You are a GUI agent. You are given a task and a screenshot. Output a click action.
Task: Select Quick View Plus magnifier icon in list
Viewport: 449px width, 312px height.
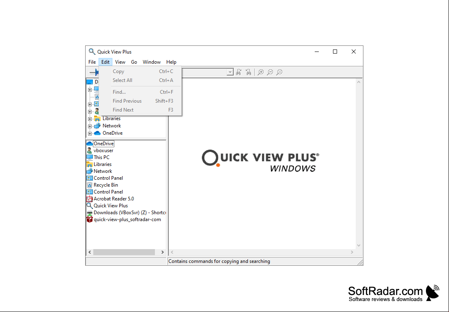(90, 205)
